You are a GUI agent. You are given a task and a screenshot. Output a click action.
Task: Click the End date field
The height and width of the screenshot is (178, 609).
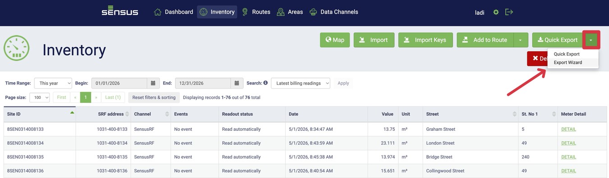(x=203, y=83)
